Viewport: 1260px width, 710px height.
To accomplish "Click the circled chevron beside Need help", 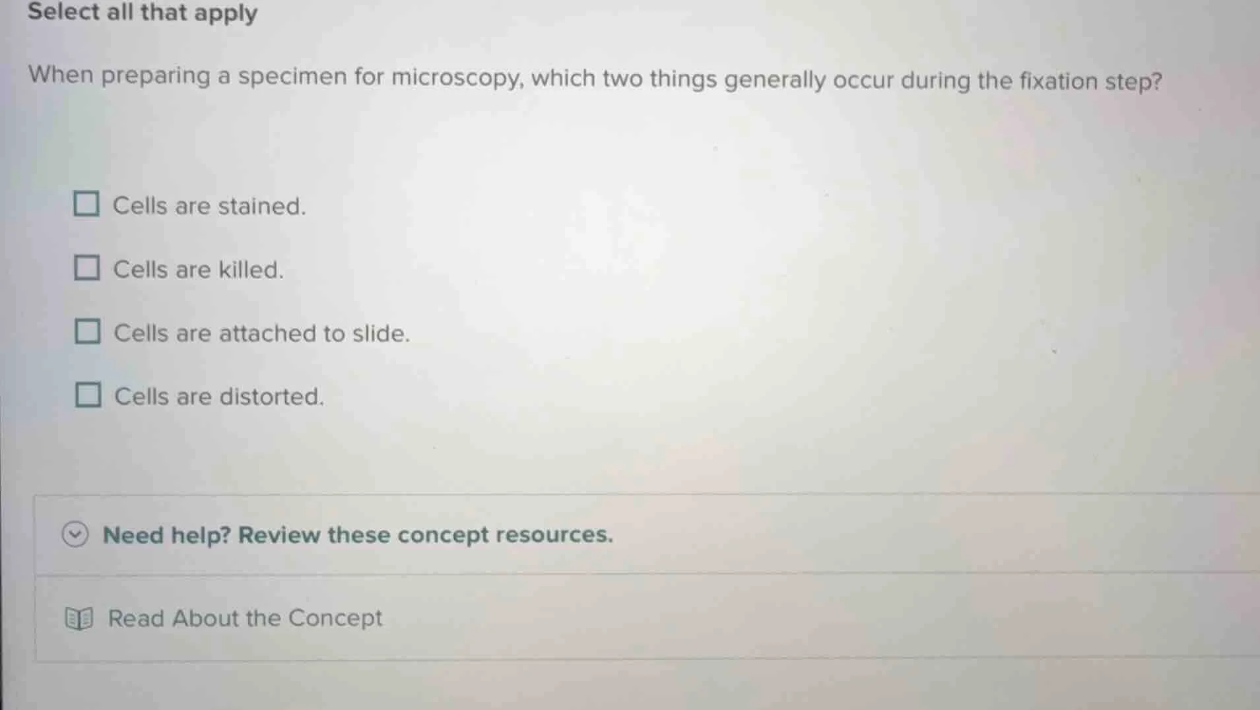I will [76, 535].
